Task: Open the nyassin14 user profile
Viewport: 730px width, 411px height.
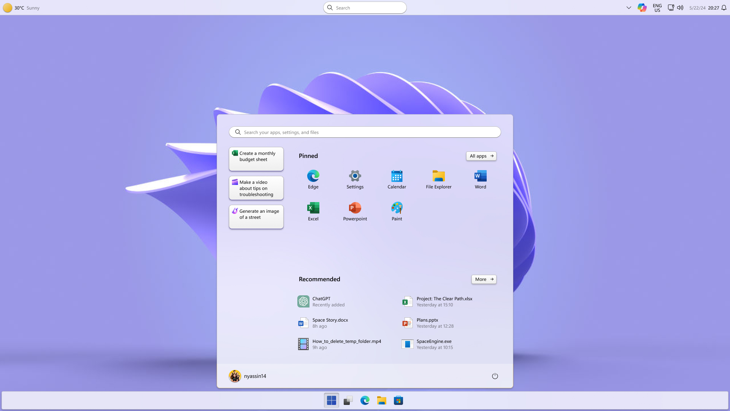Action: coord(248,376)
